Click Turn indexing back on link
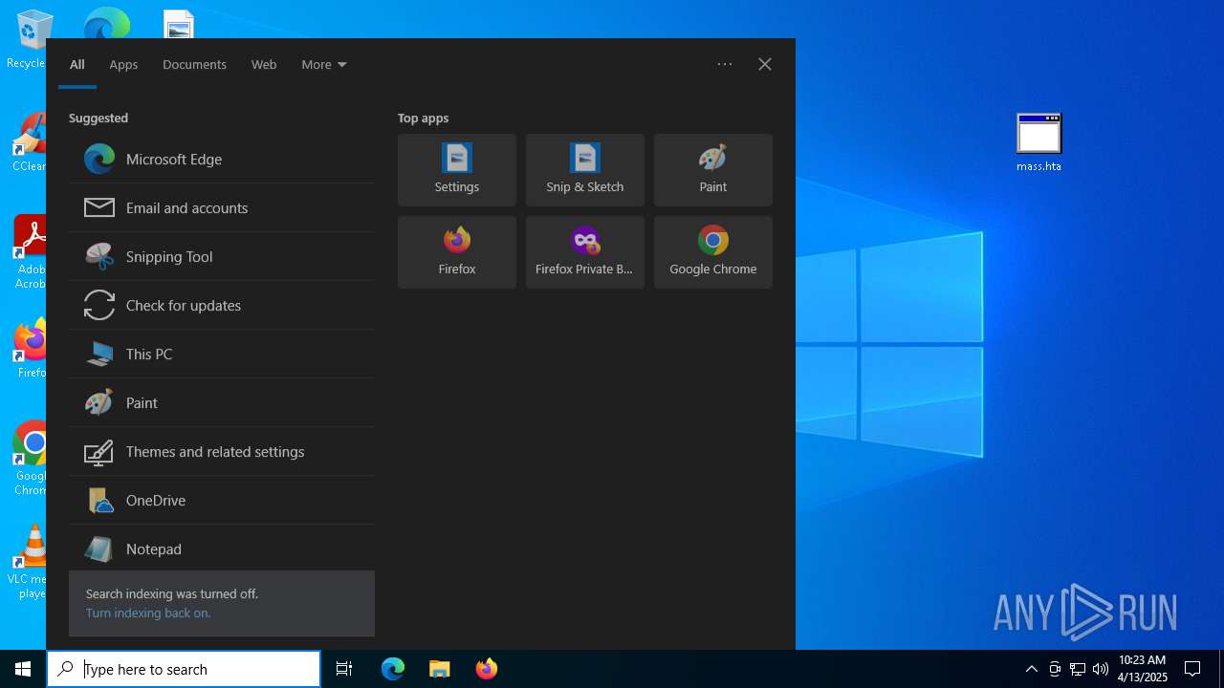The width and height of the screenshot is (1224, 688). click(x=148, y=613)
